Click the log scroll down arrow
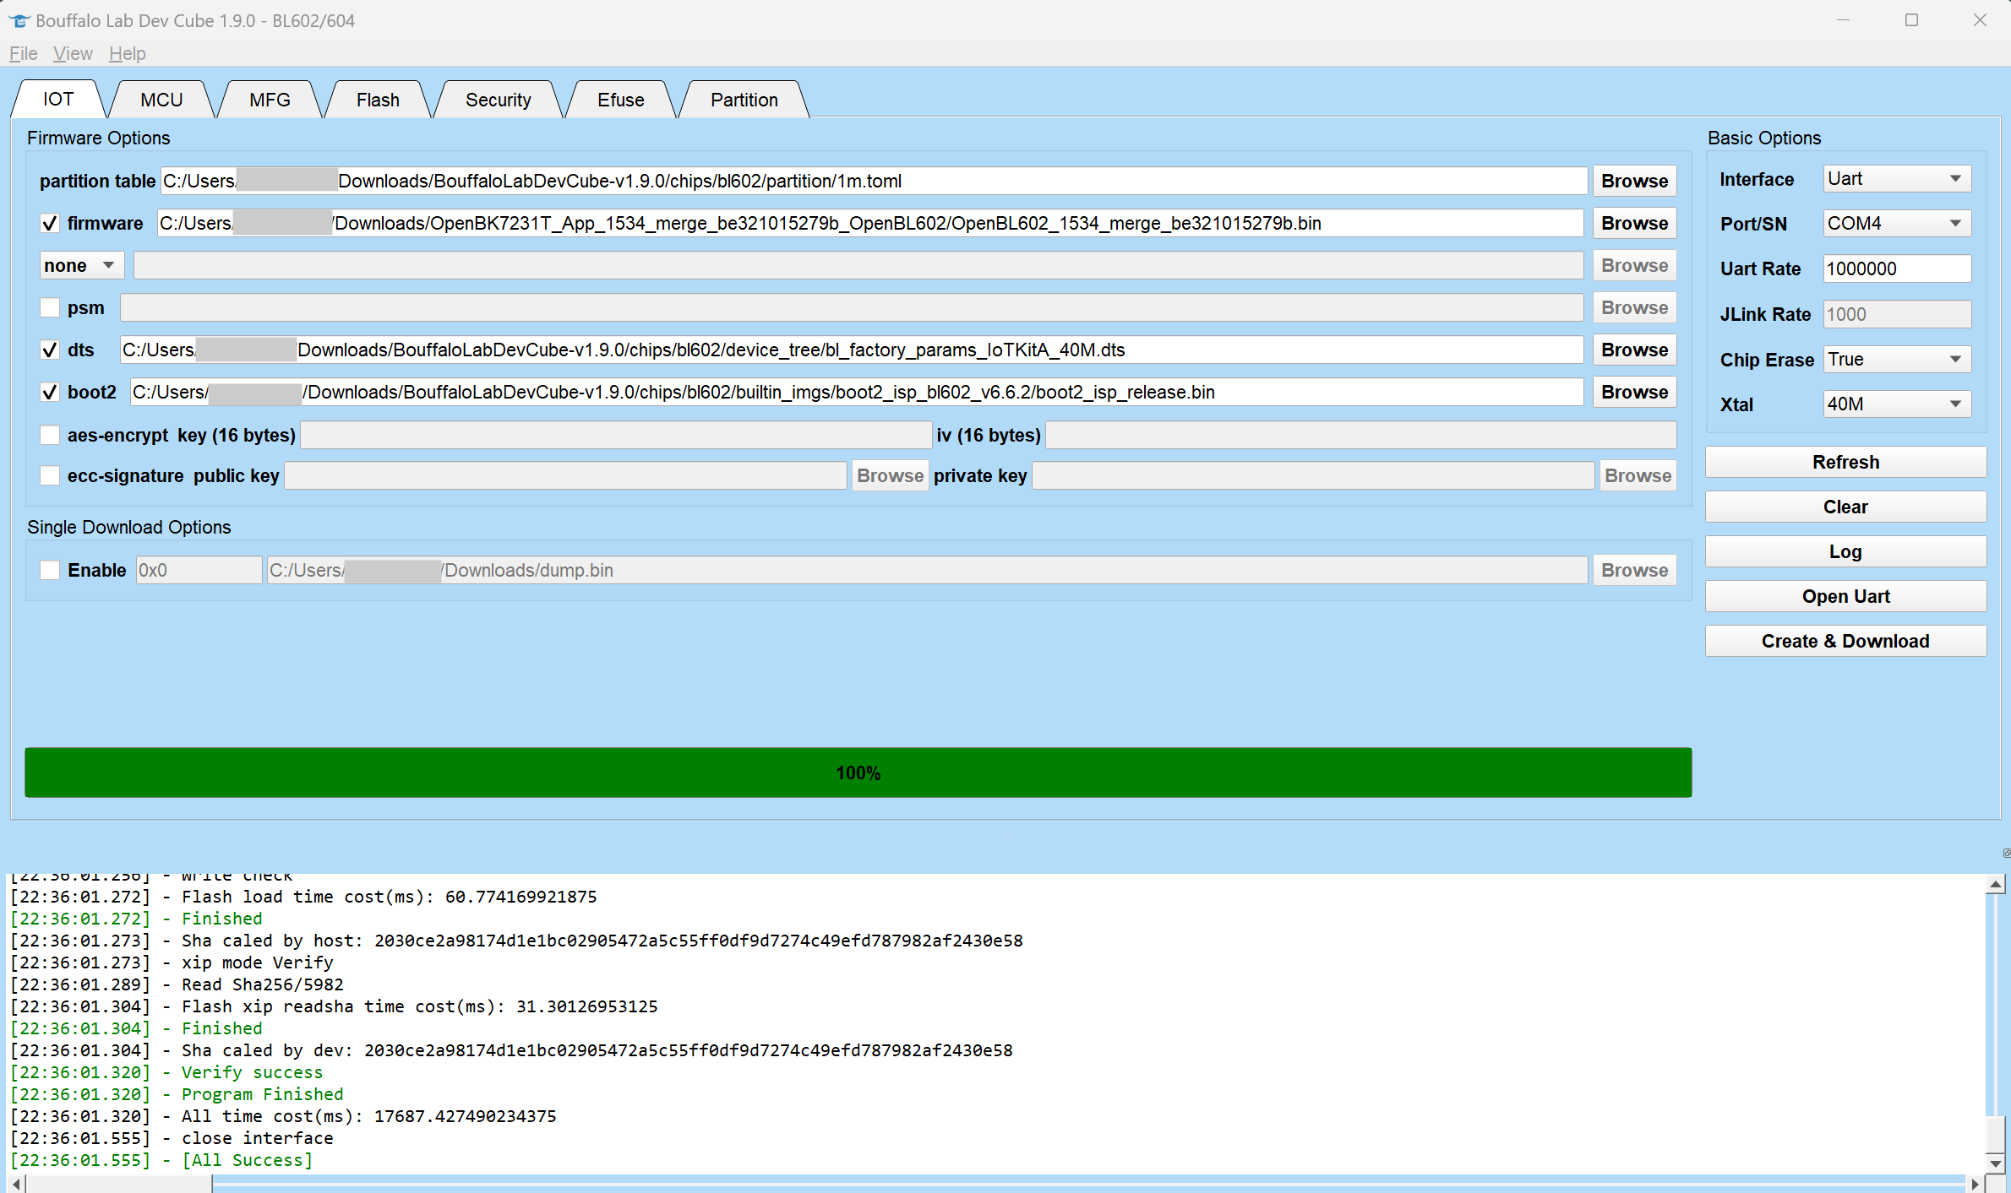The width and height of the screenshot is (2011, 1193). click(x=1995, y=1163)
